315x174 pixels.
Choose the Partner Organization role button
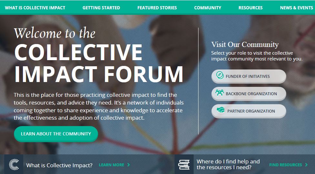249,111
